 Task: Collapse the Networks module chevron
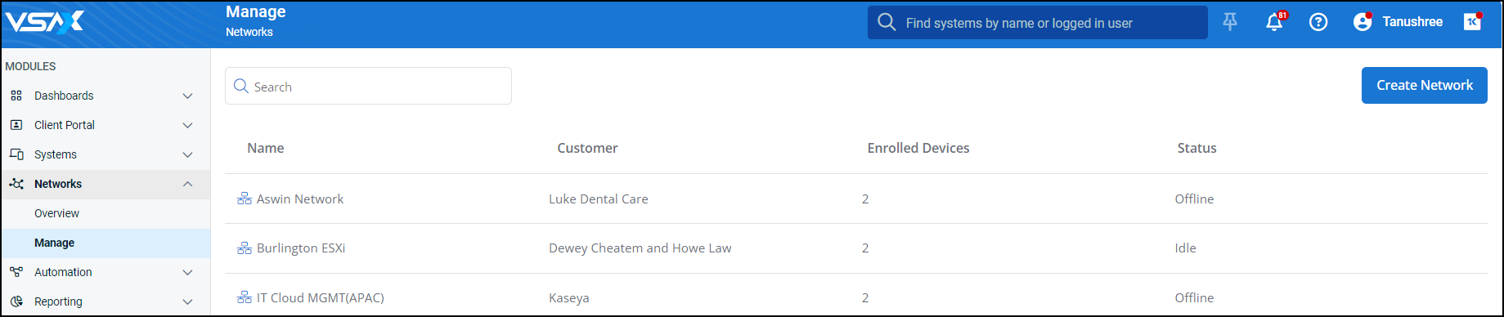[x=187, y=184]
